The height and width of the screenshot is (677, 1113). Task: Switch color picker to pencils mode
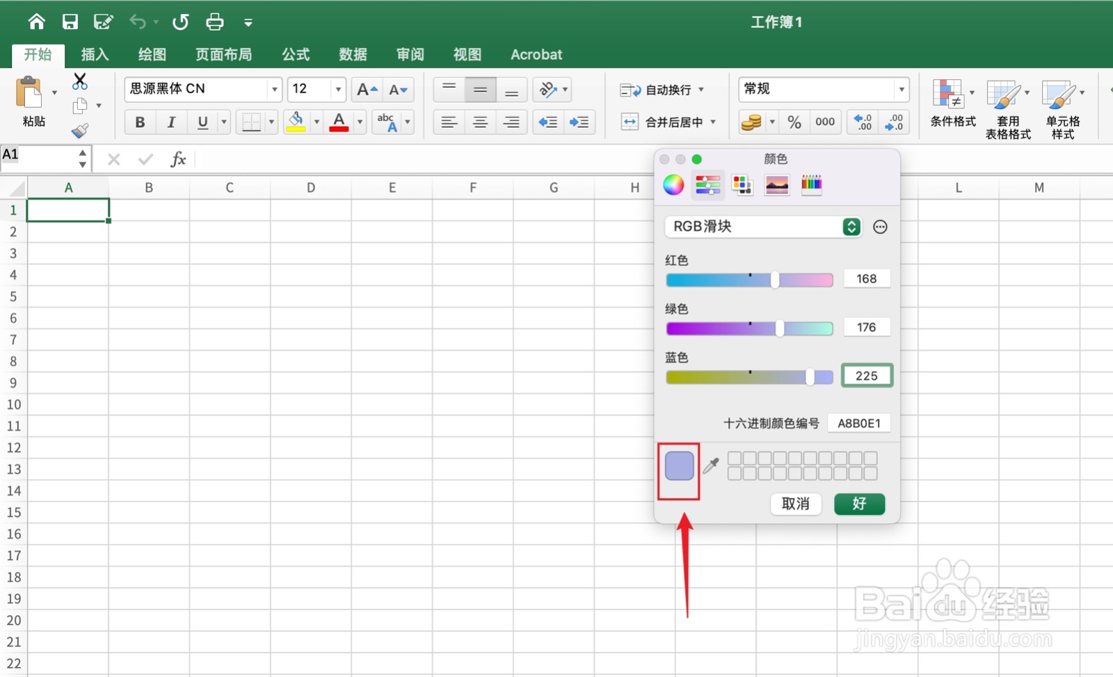coord(811,184)
